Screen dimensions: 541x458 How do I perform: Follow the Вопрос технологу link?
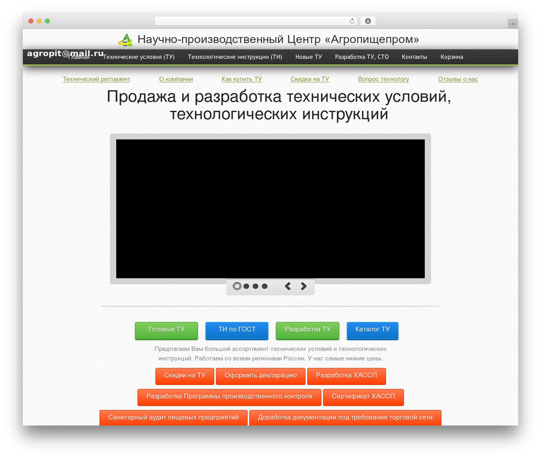pyautogui.click(x=383, y=79)
